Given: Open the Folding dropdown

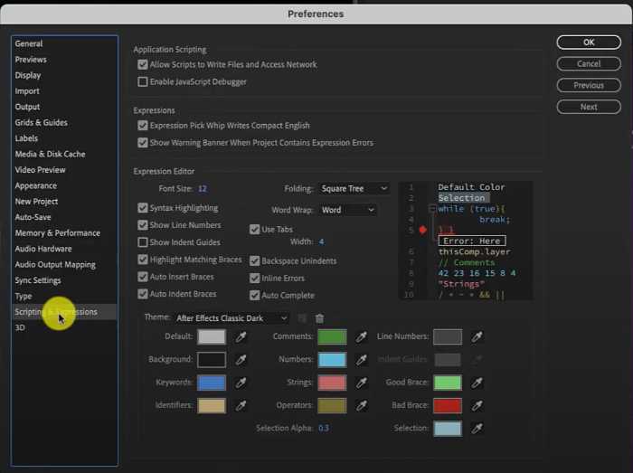Looking at the screenshot, I should (x=354, y=188).
